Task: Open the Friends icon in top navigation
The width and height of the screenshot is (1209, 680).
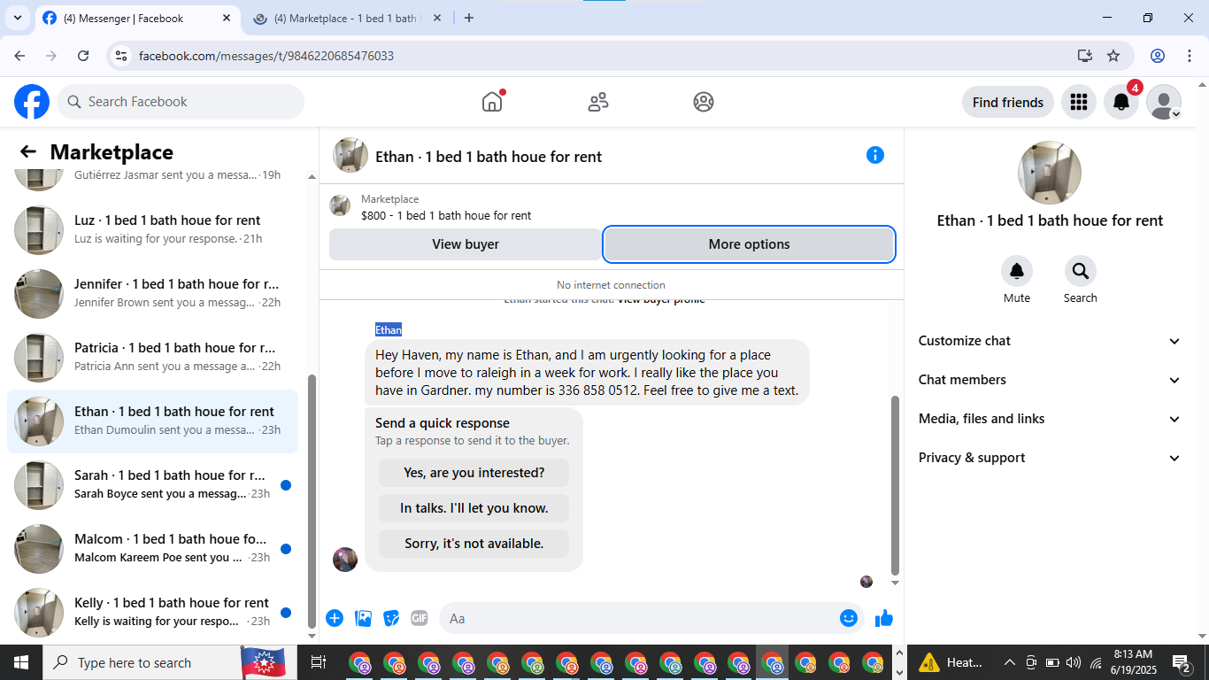Action: pos(598,102)
